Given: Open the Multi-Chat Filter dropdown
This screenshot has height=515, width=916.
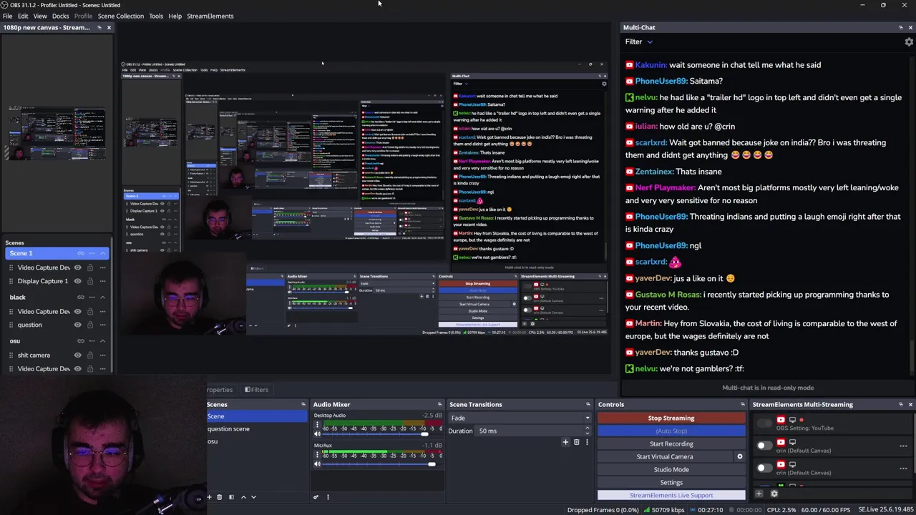Looking at the screenshot, I should (639, 42).
